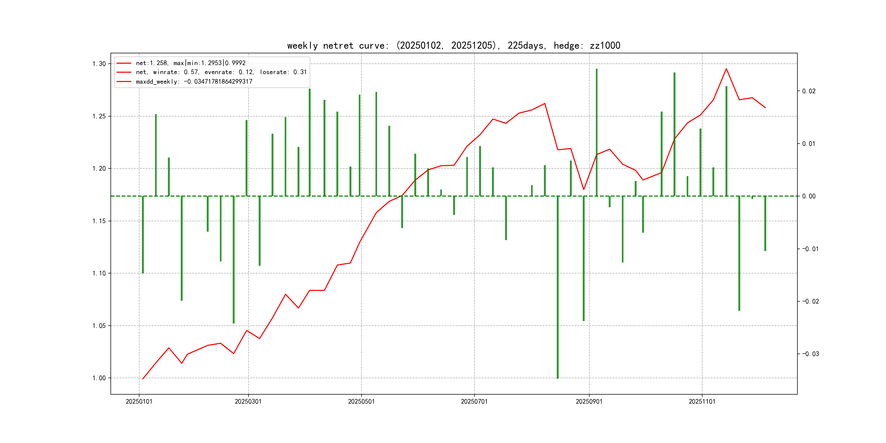Click x-axis date label 20250301
The height and width of the screenshot is (443, 886).
tap(248, 401)
